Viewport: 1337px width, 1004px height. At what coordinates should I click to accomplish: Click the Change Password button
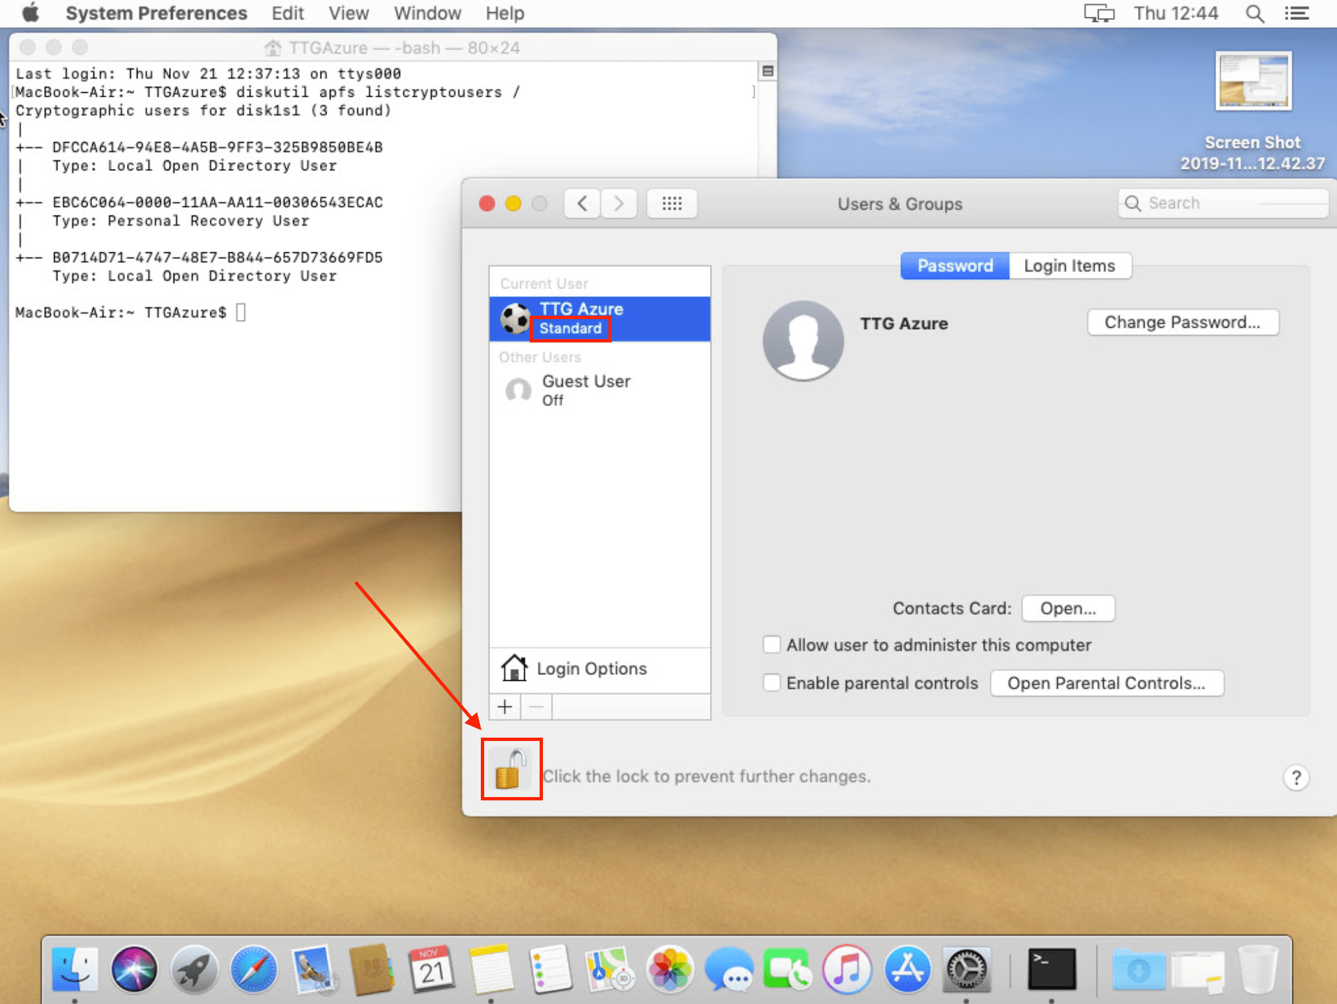1181,322
